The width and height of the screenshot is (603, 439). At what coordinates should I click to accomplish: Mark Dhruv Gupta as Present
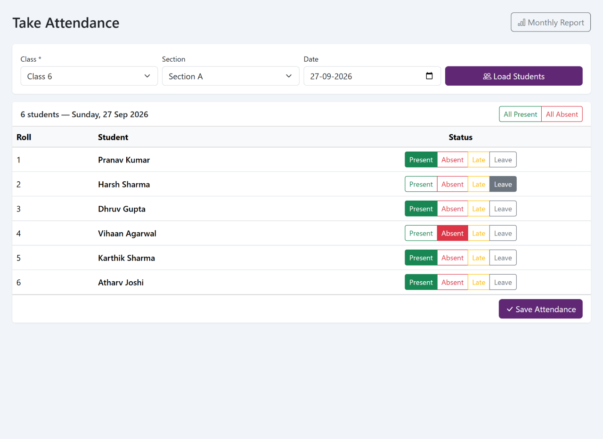click(421, 209)
